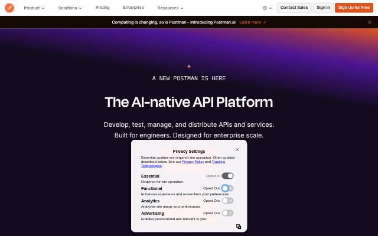Click the 'Advertising' category label

click(x=152, y=214)
